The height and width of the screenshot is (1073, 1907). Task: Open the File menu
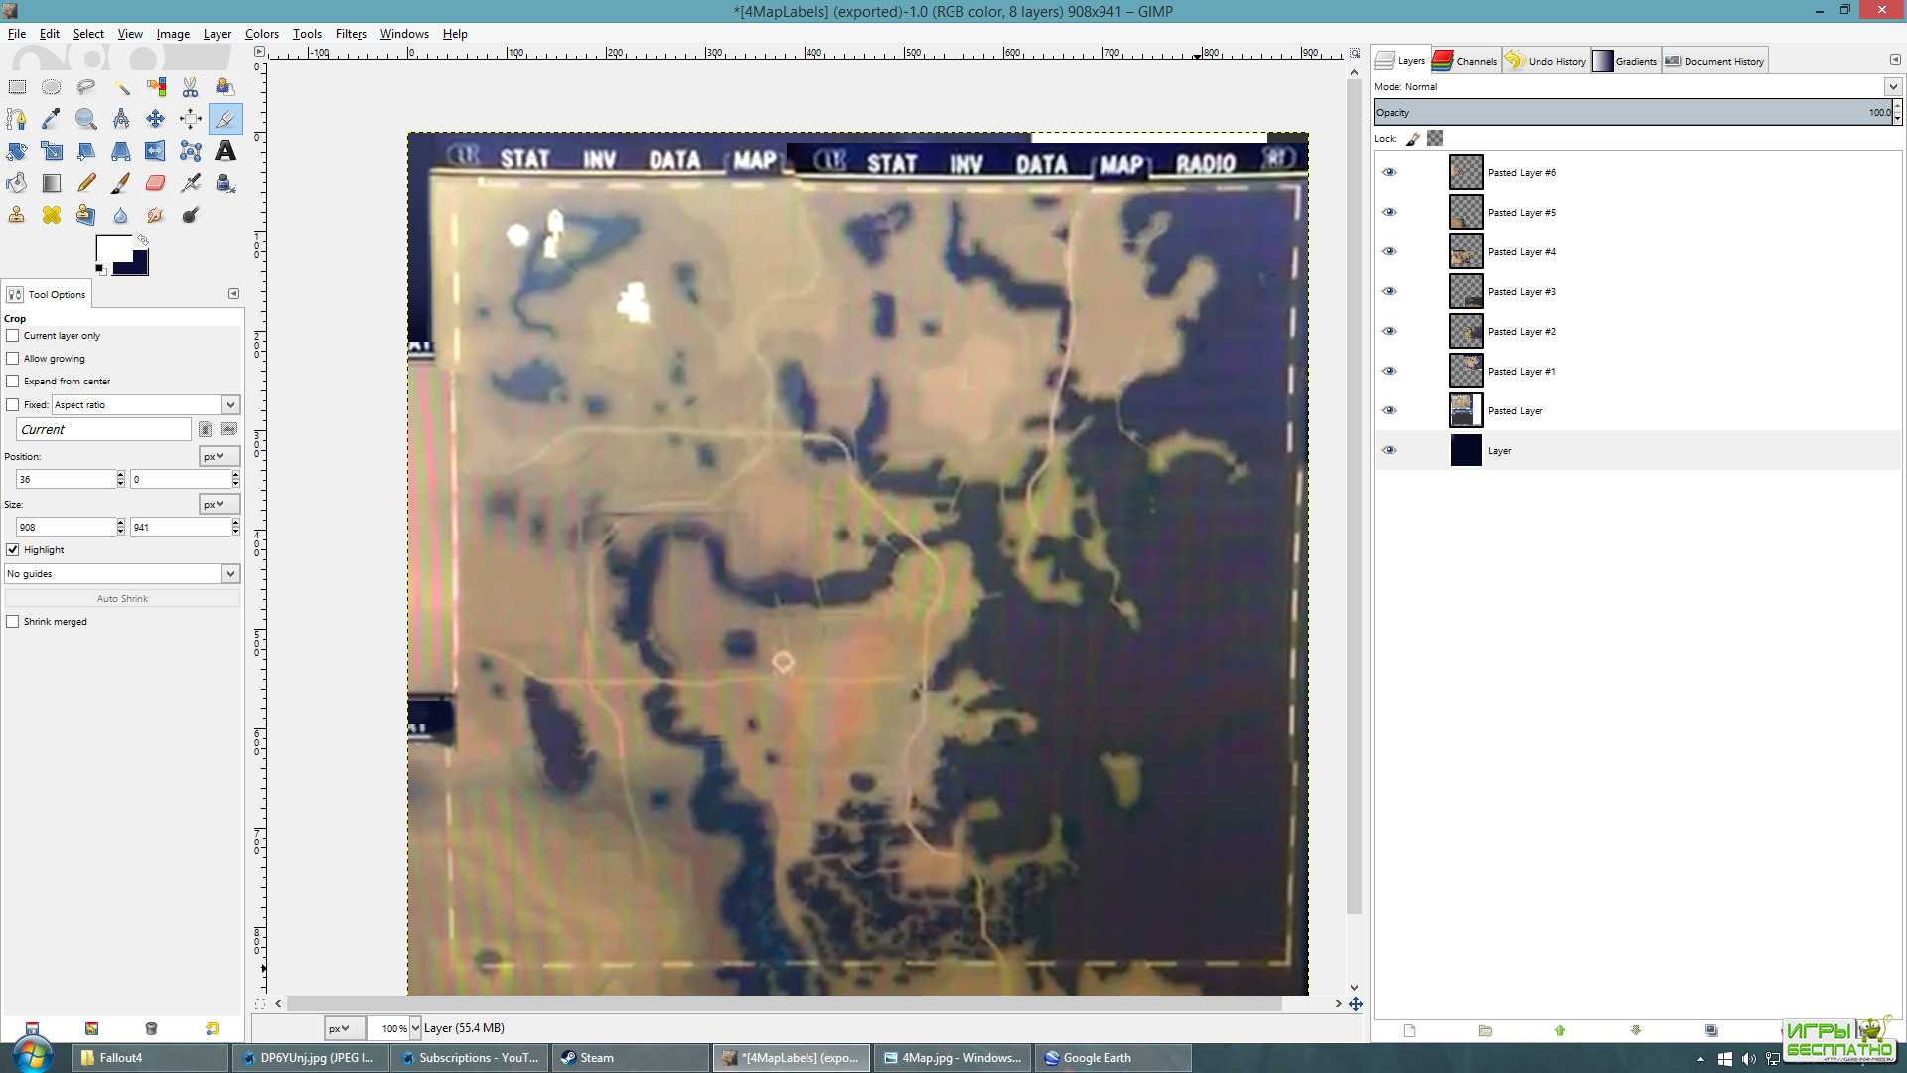tap(17, 34)
